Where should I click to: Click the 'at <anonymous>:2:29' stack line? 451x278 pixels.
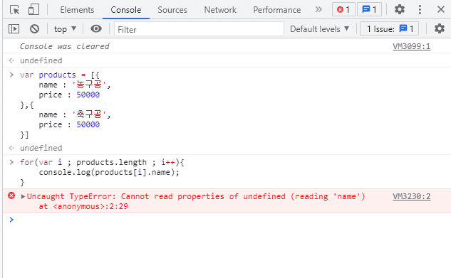click(x=83, y=206)
